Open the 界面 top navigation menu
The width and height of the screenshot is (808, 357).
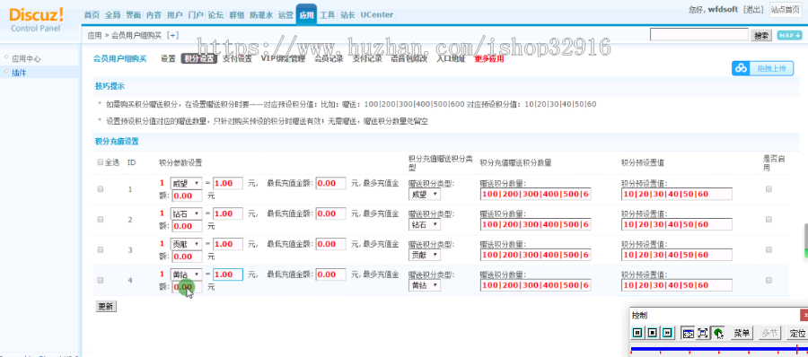133,15
